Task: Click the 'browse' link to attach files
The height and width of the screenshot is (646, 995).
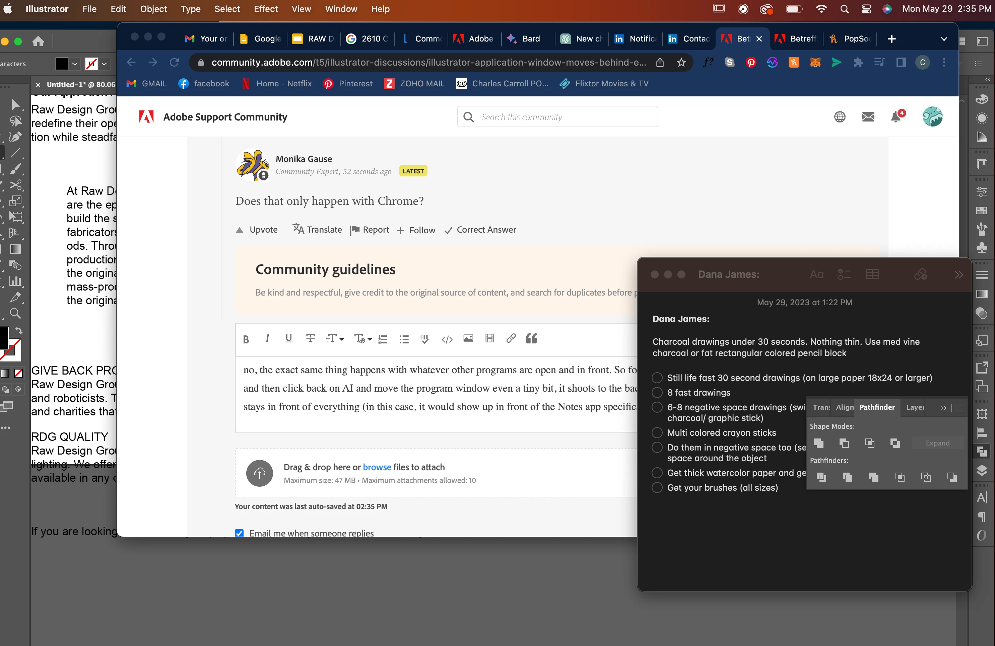Action: point(377,467)
